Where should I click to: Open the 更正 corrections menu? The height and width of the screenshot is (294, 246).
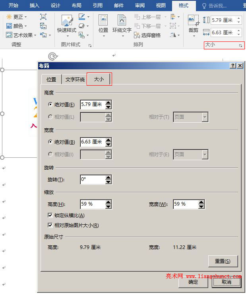tap(16, 17)
